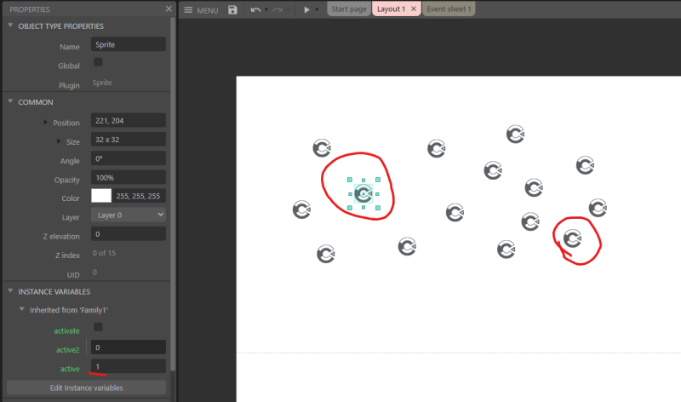Click the redo arrow icon
The height and width of the screenshot is (402, 681).
[x=278, y=9]
